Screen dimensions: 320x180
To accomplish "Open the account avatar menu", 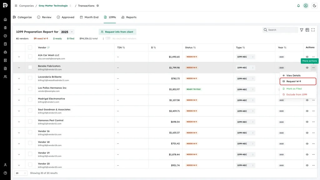I will coord(306,6).
